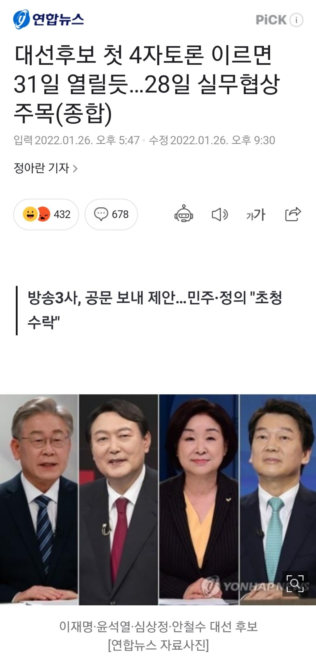The height and width of the screenshot is (670, 316).
Task: Tap the PICK label
Action: tap(271, 20)
